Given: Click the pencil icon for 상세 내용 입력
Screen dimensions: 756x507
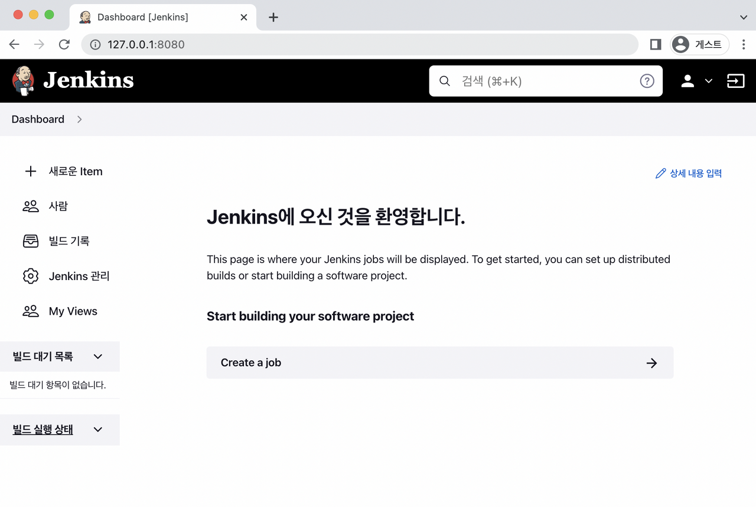Looking at the screenshot, I should coord(661,173).
